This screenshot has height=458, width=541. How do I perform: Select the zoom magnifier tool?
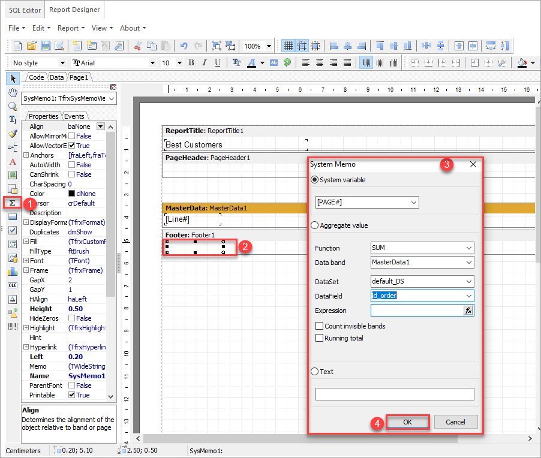[x=13, y=106]
